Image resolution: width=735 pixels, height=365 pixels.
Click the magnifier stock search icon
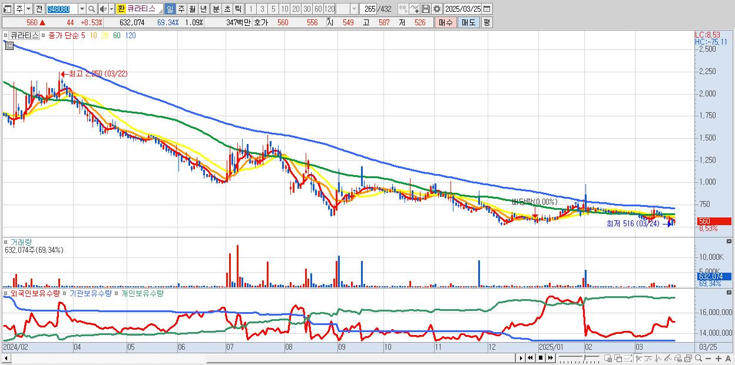coord(91,9)
